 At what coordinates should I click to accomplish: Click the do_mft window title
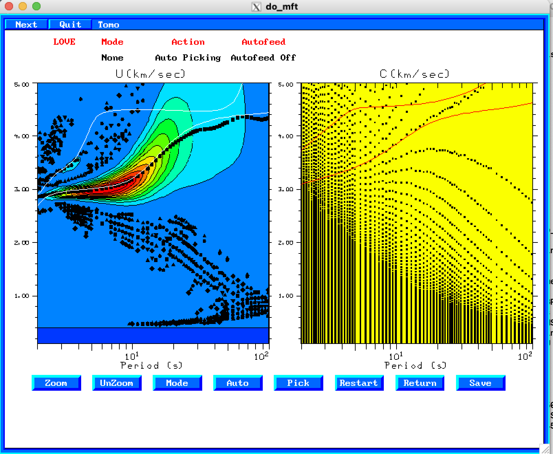[x=282, y=7]
